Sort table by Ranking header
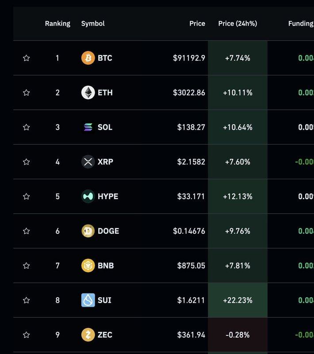The width and height of the screenshot is (314, 354). pos(57,23)
